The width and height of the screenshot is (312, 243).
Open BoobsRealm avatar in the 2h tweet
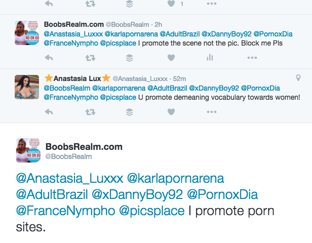(x=27, y=33)
